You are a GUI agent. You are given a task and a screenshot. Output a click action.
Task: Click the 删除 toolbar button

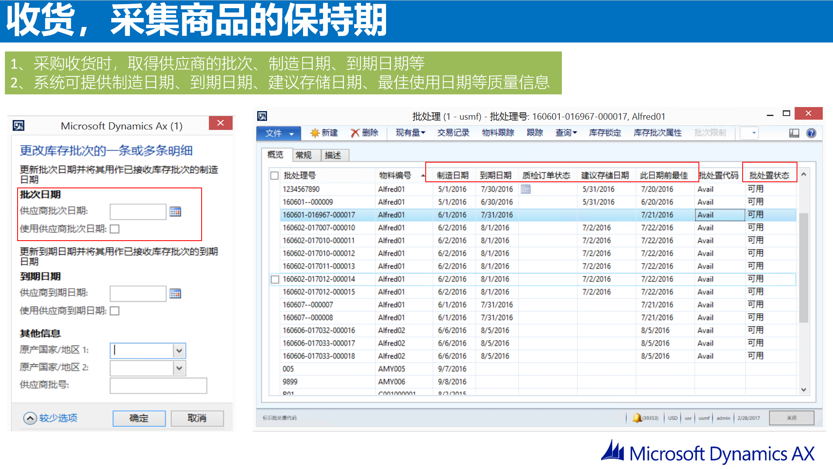364,133
